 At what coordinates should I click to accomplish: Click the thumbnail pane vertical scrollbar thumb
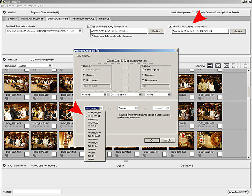tap(249, 93)
